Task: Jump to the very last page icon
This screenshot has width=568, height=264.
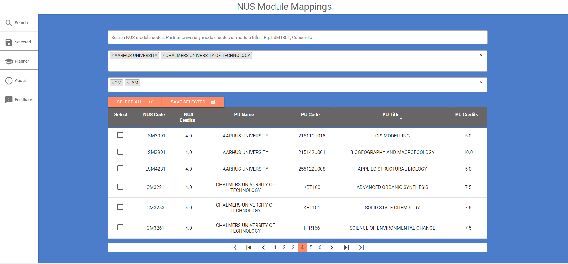Action: point(361,247)
